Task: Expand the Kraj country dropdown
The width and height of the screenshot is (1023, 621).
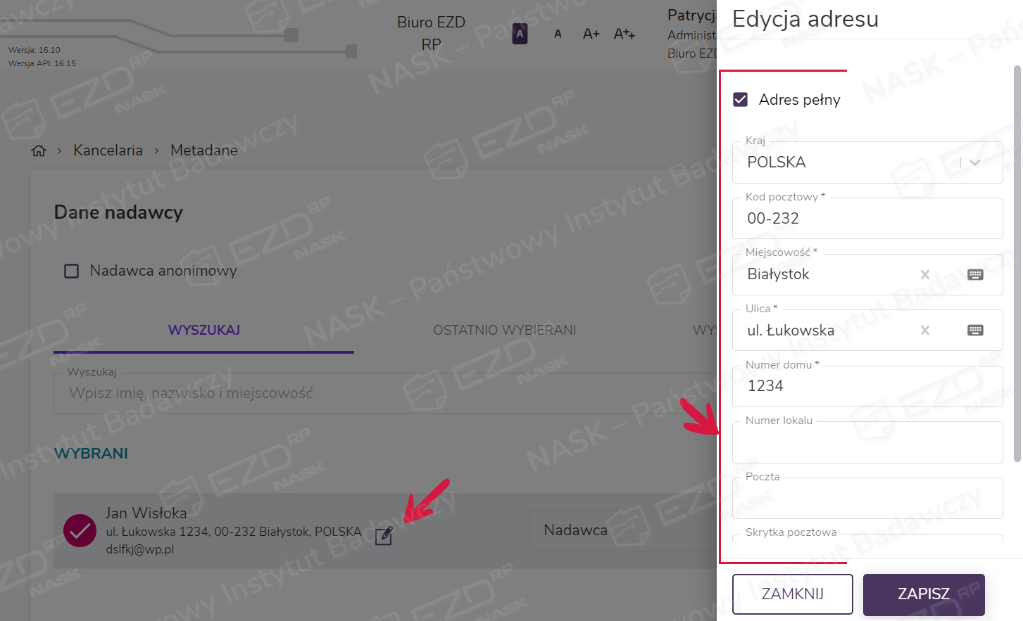Action: tap(974, 162)
